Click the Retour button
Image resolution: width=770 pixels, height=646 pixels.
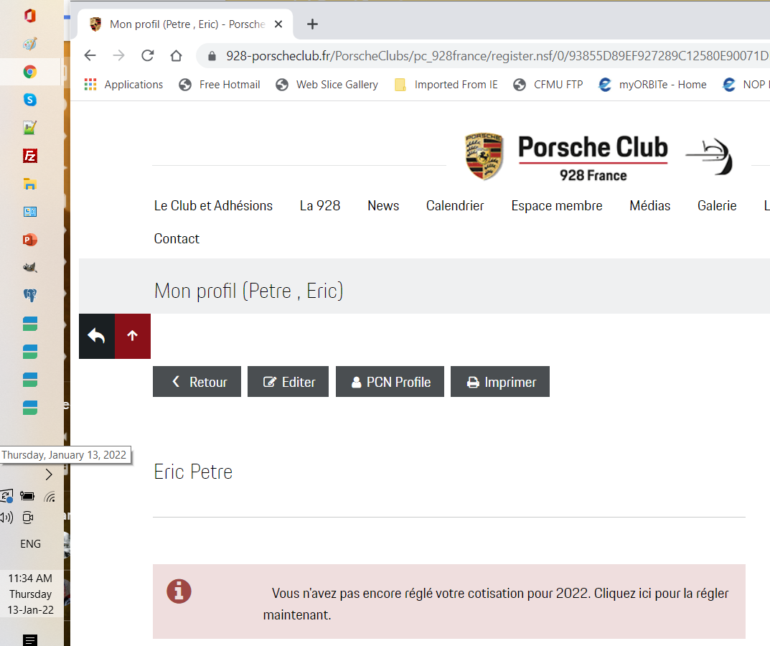tap(197, 382)
